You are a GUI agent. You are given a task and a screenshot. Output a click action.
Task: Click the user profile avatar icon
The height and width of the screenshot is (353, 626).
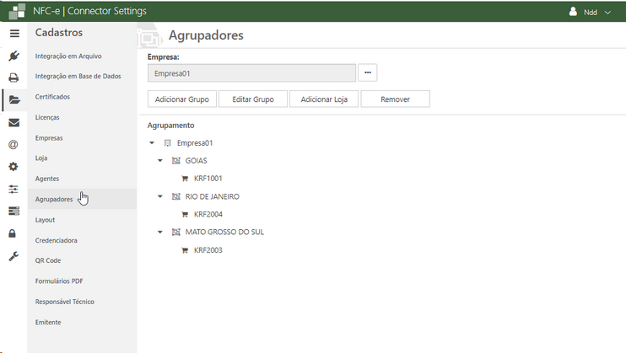click(573, 12)
